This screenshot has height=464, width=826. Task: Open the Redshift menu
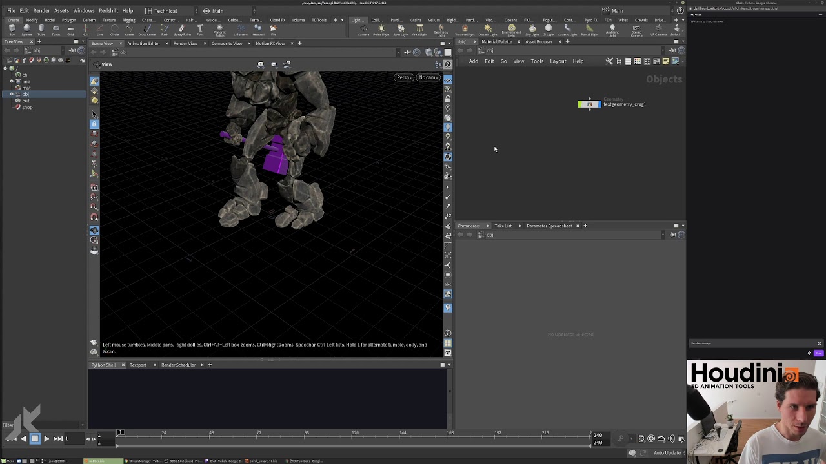coord(108,11)
